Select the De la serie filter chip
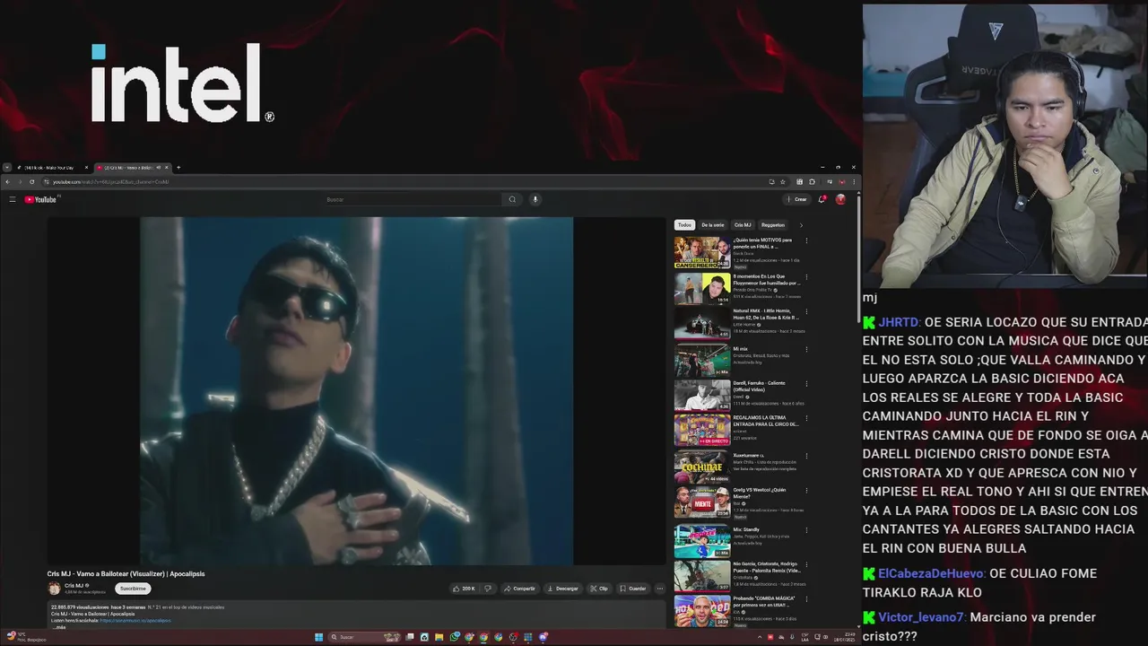 [x=713, y=225]
